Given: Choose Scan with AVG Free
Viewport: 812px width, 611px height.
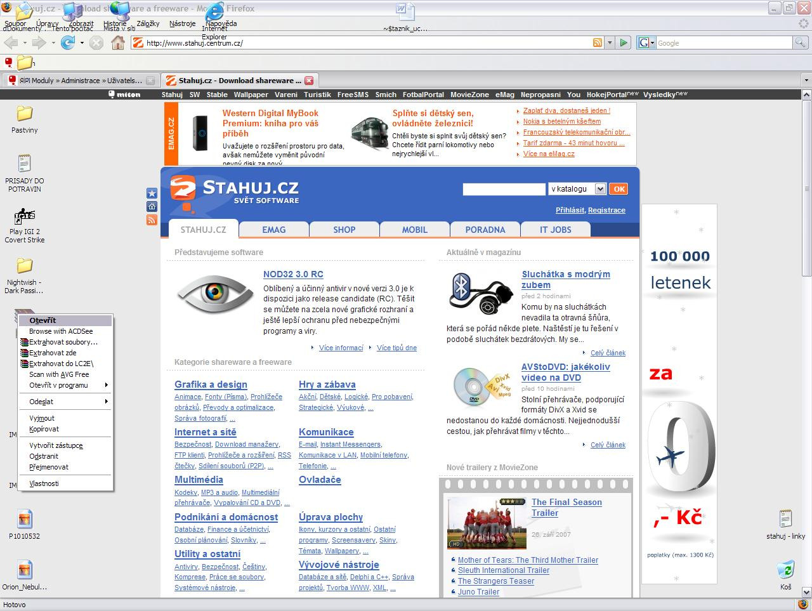Looking at the screenshot, I should pos(65,374).
